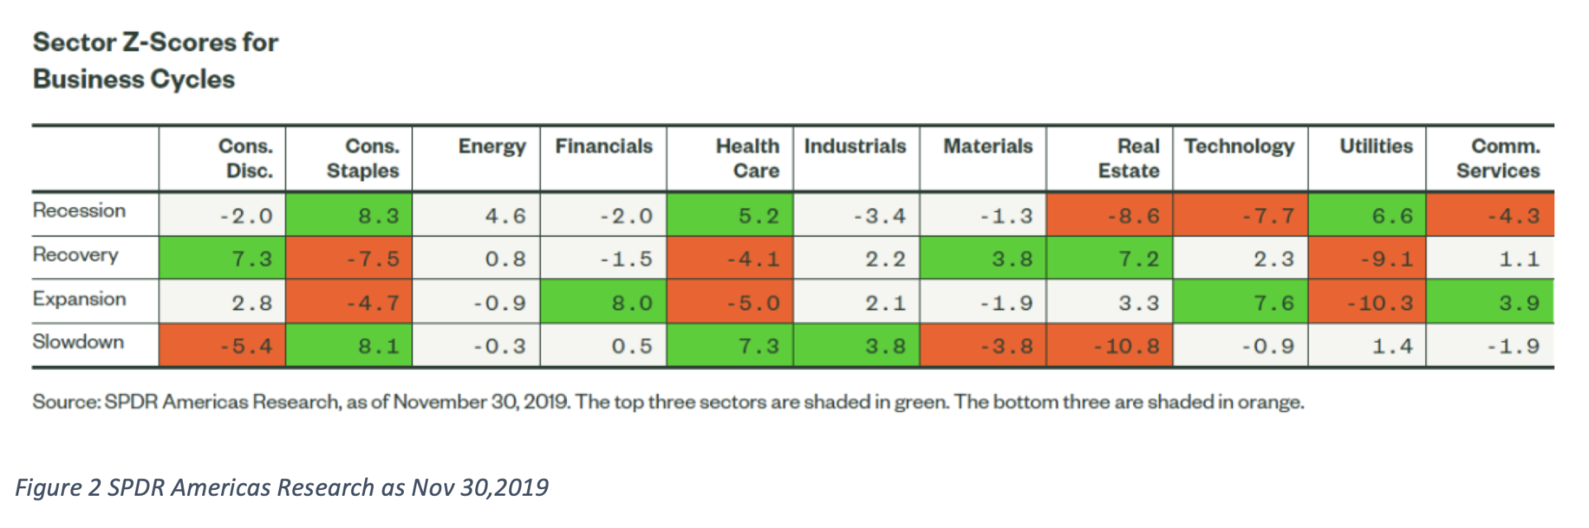Click the SPDR Americas Research source note
This screenshot has height=528, width=1589.
click(x=667, y=402)
